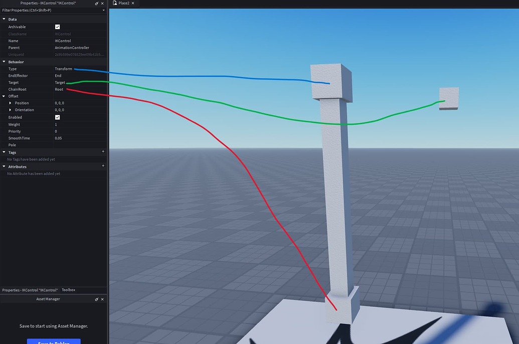Collapse the Behavior section

click(x=4, y=62)
